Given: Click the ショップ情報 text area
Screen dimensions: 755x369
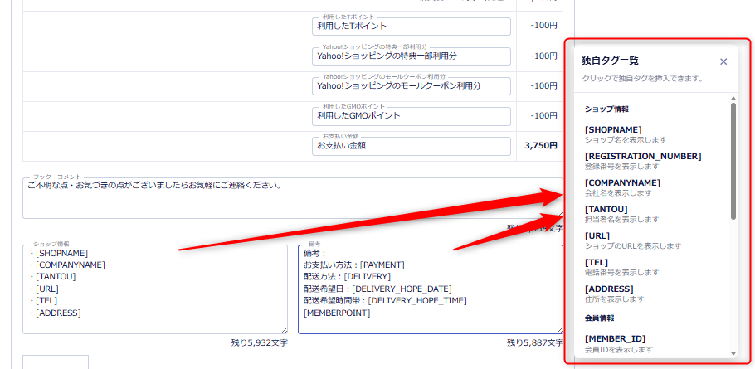Looking at the screenshot, I should (x=154, y=289).
